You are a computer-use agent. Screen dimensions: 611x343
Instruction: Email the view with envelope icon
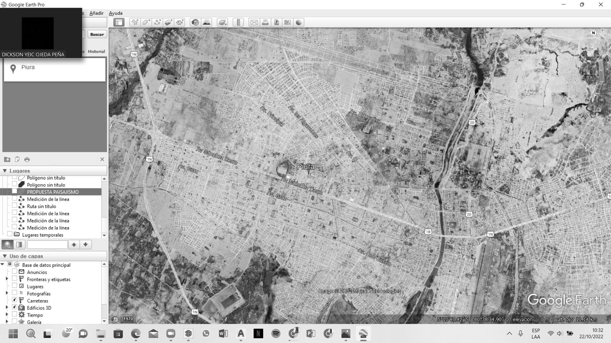254,22
